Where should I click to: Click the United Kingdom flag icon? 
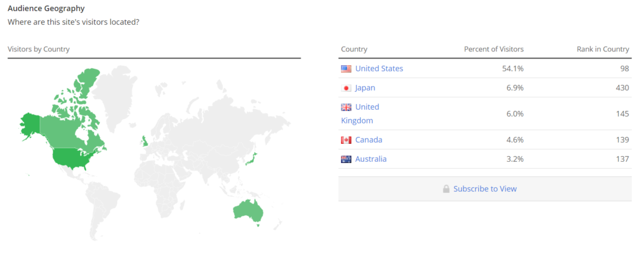pos(346,107)
